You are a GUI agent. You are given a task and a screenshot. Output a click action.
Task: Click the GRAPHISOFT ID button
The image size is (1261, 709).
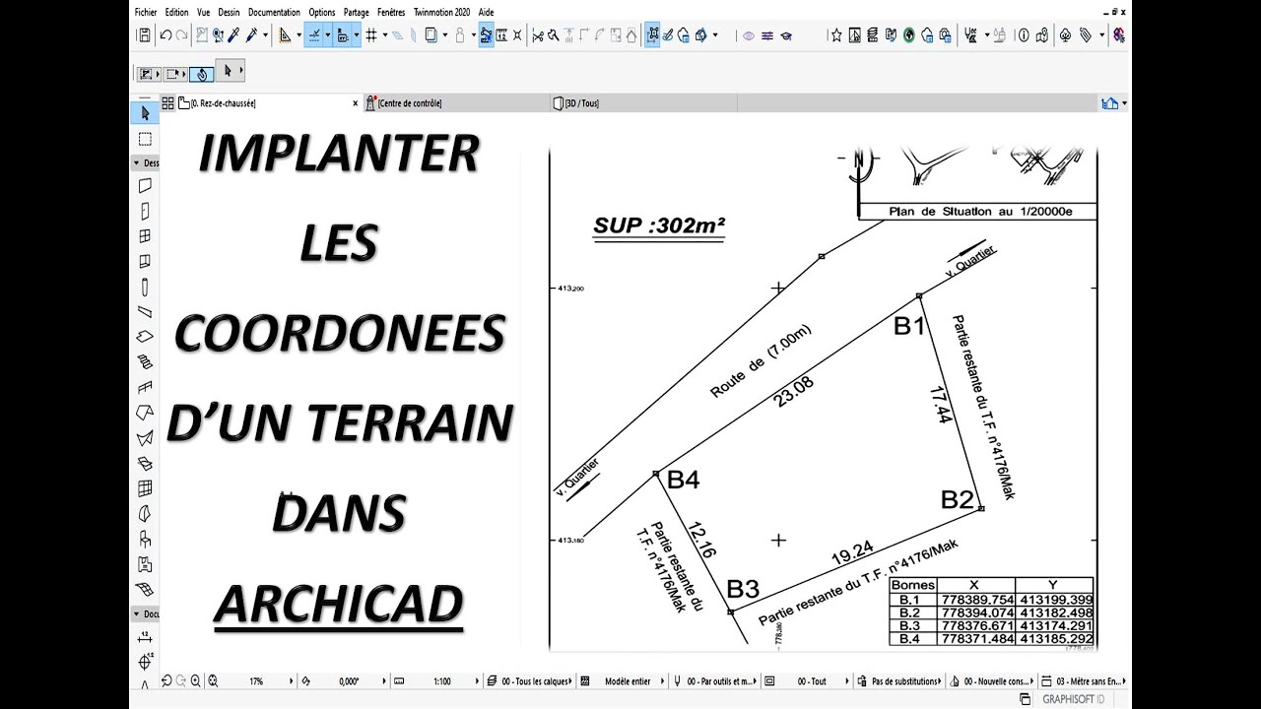coord(1074,699)
